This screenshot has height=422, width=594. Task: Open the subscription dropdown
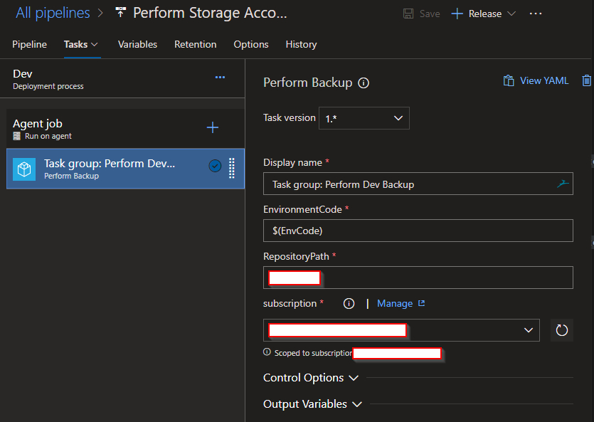[401, 330]
